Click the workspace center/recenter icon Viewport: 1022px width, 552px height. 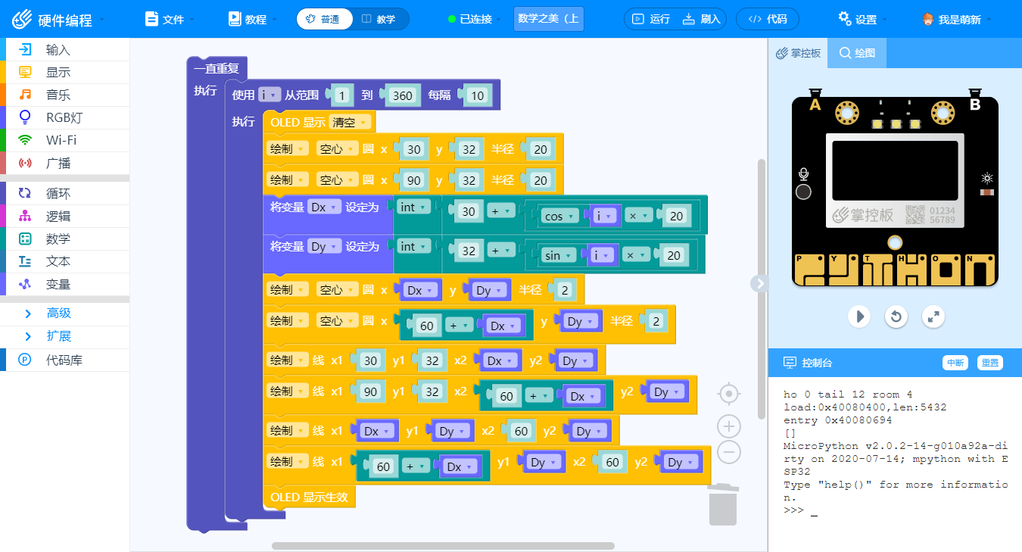coord(728,394)
